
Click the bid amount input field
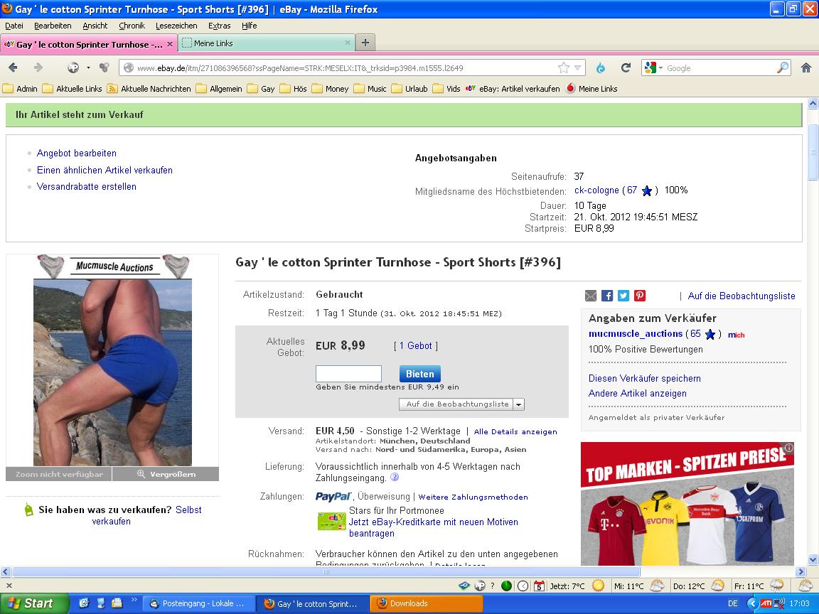348,374
